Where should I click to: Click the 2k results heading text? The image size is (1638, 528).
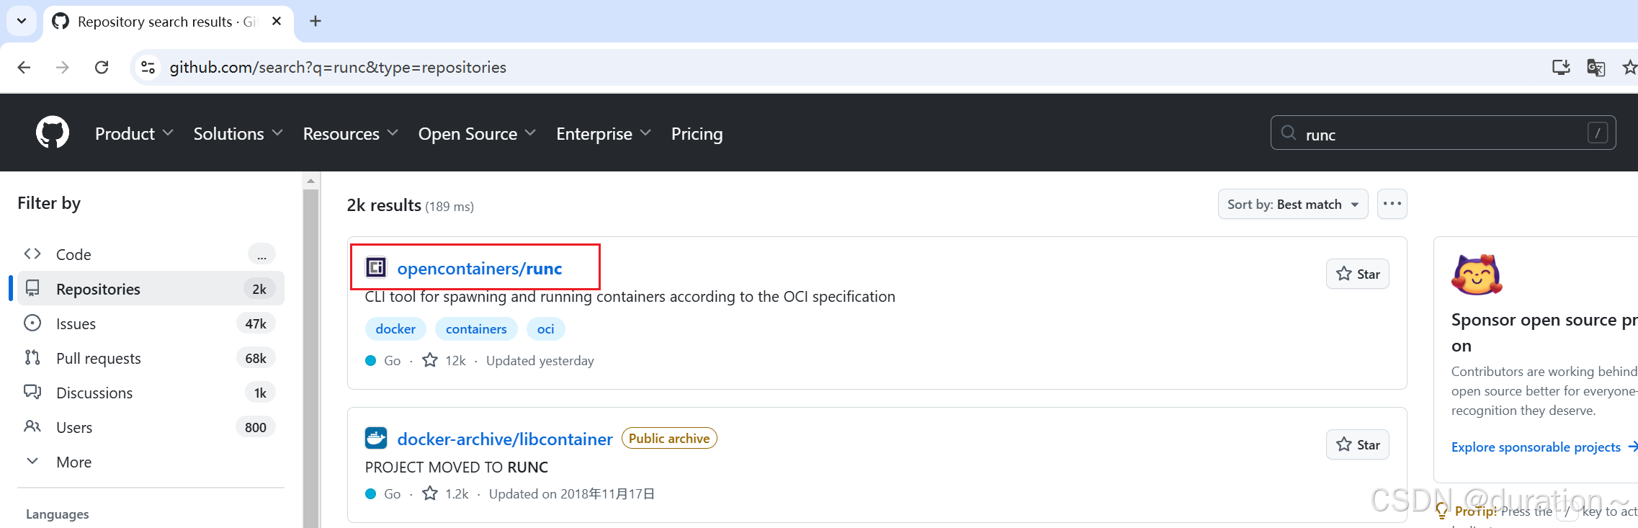coord(384,205)
